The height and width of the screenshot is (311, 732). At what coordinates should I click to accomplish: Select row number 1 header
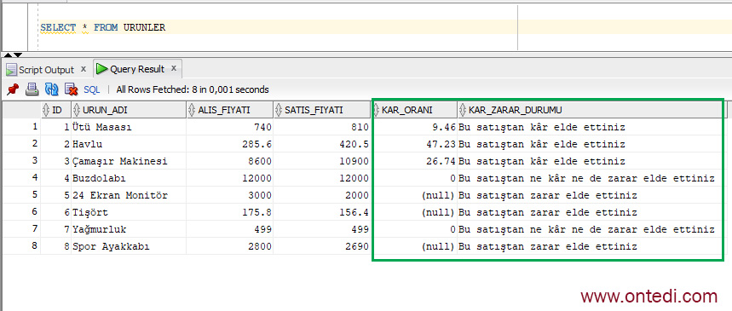click(x=22, y=127)
